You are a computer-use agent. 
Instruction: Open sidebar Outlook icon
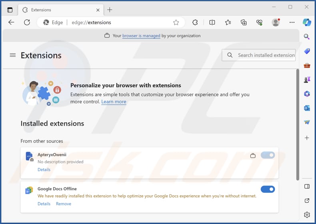[307, 108]
